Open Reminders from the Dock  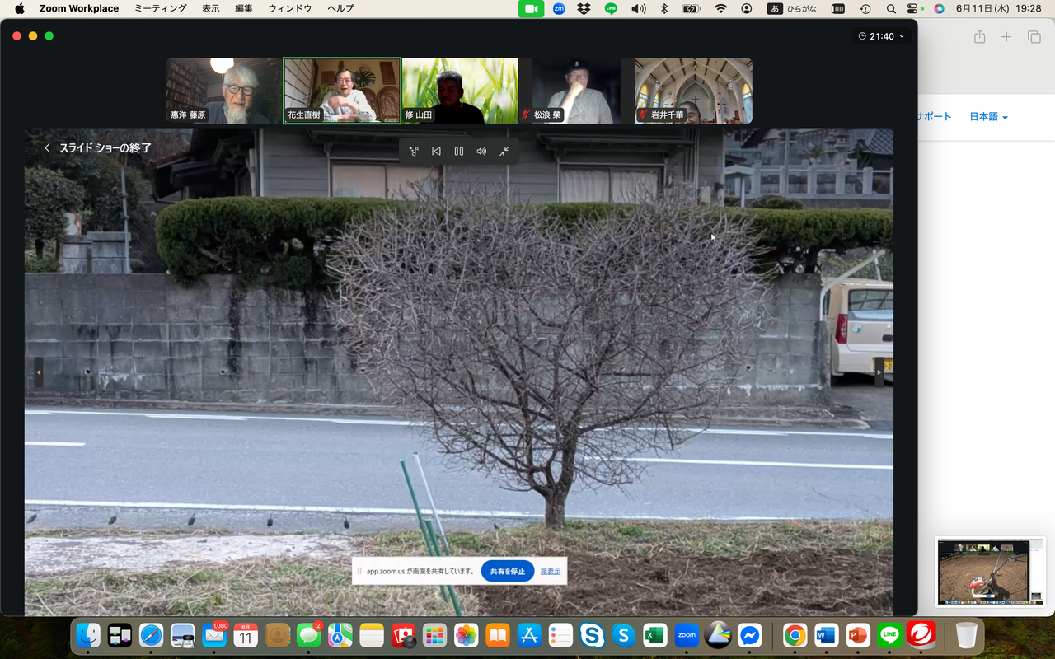560,635
